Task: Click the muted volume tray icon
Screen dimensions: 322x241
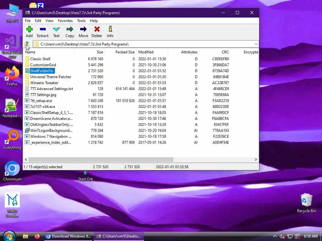Action: (x=282, y=237)
